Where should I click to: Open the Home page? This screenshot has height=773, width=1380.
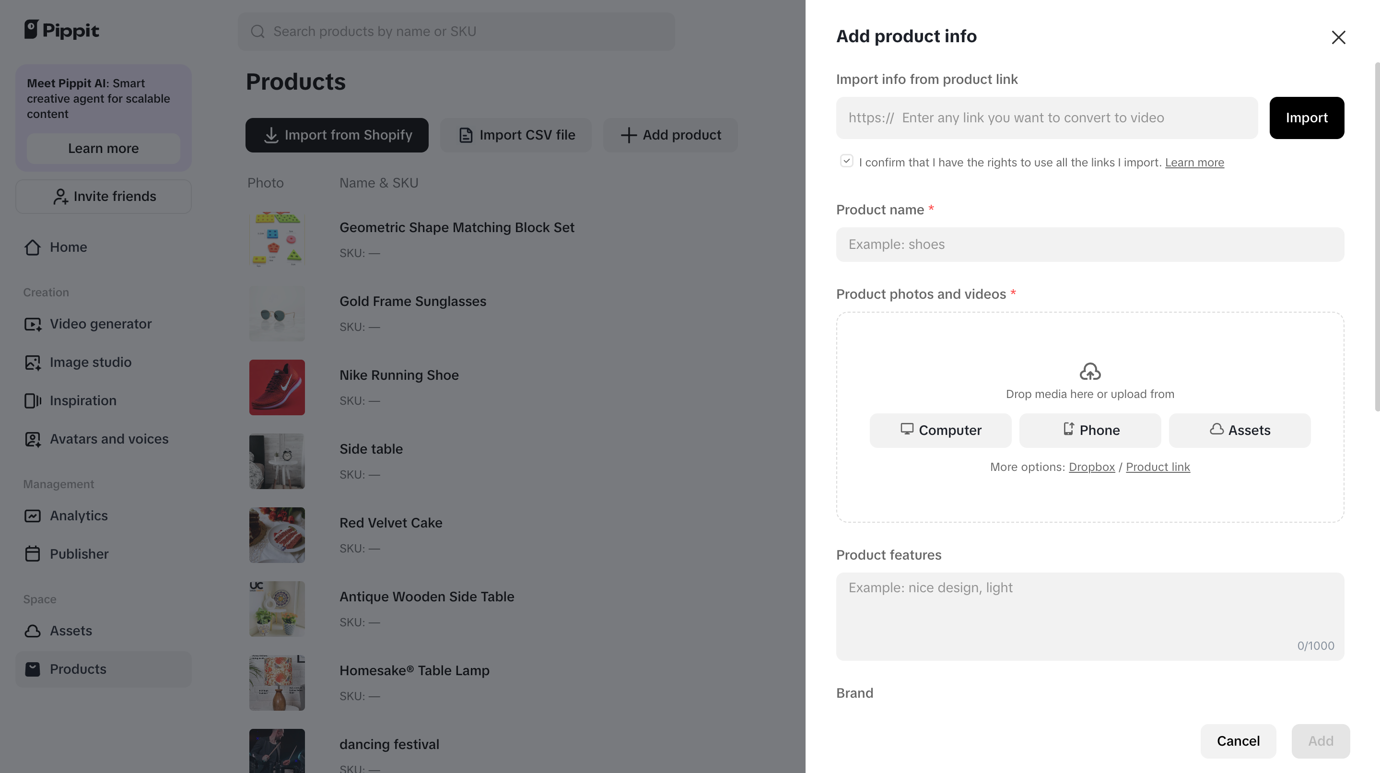(69, 247)
